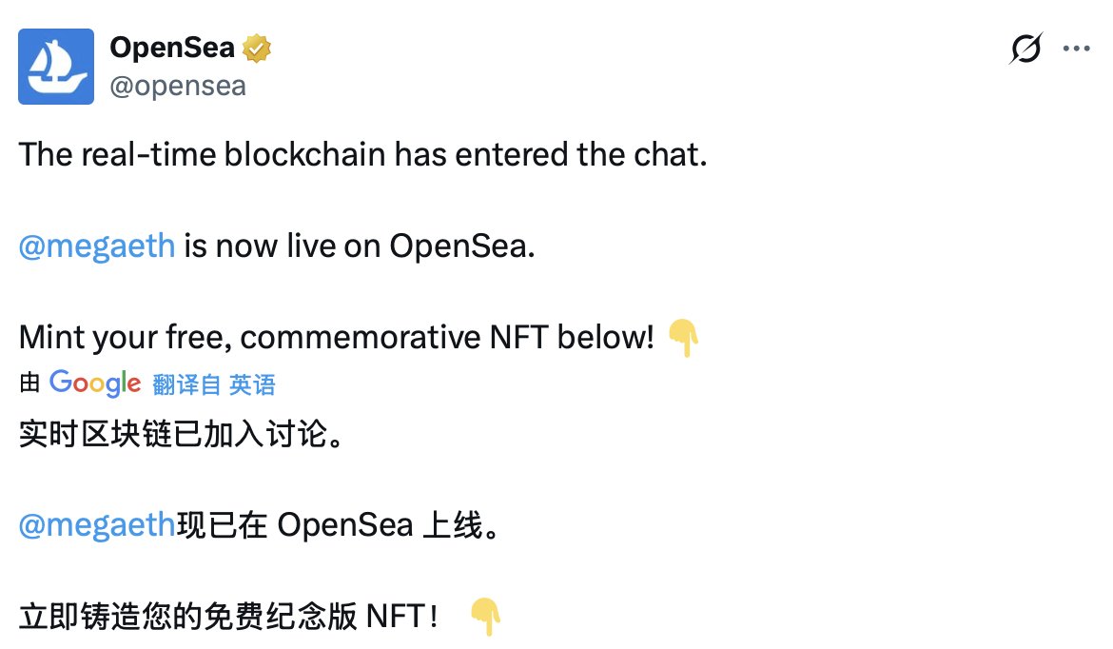Click the pointing-down emoji after "NFT below!"
The width and height of the screenshot is (1113, 649).
click(x=684, y=337)
